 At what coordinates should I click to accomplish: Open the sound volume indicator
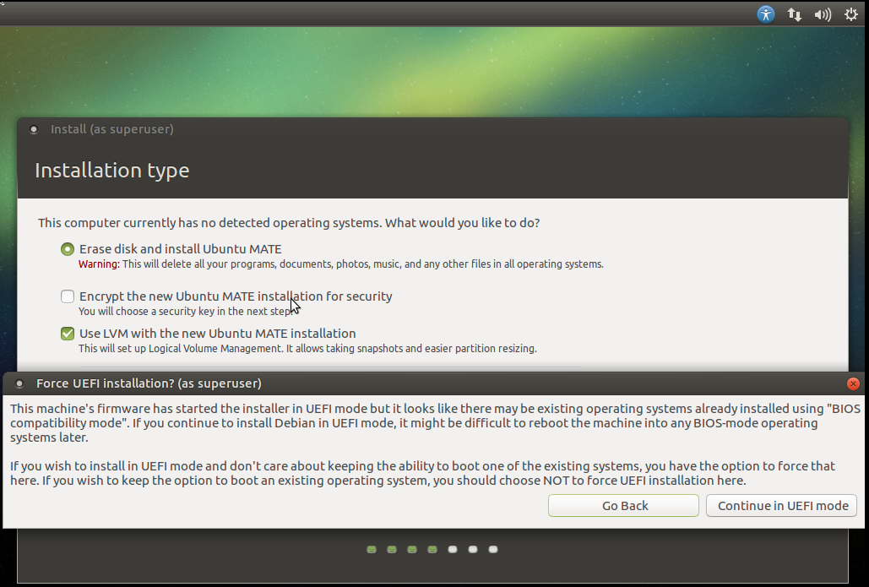point(823,14)
